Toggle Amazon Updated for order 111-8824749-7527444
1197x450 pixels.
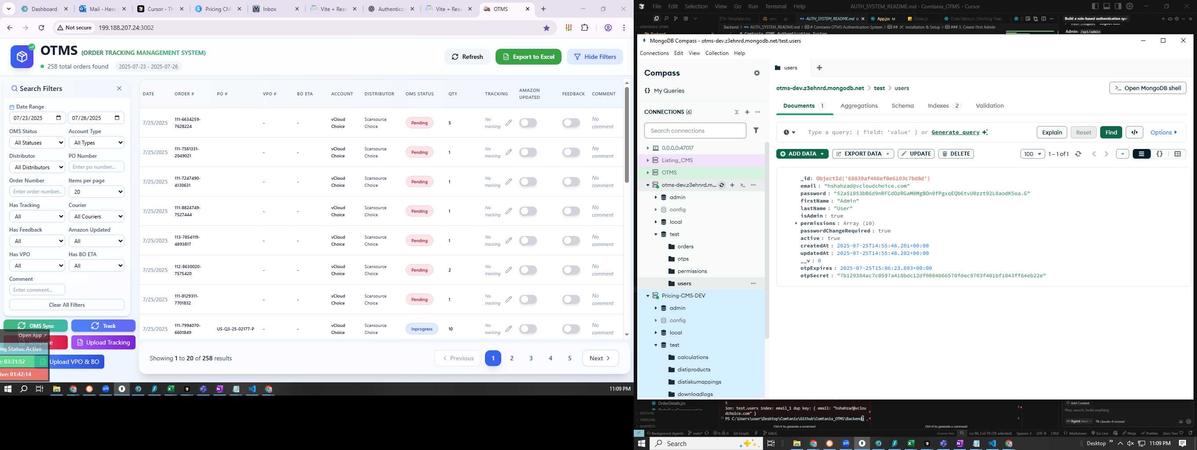[529, 211]
